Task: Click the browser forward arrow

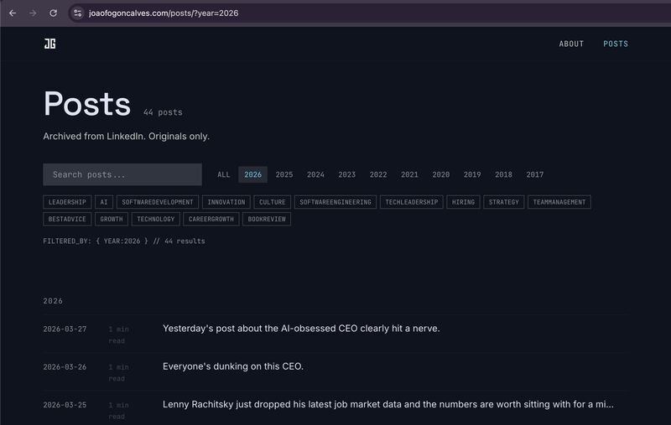Action: (33, 13)
